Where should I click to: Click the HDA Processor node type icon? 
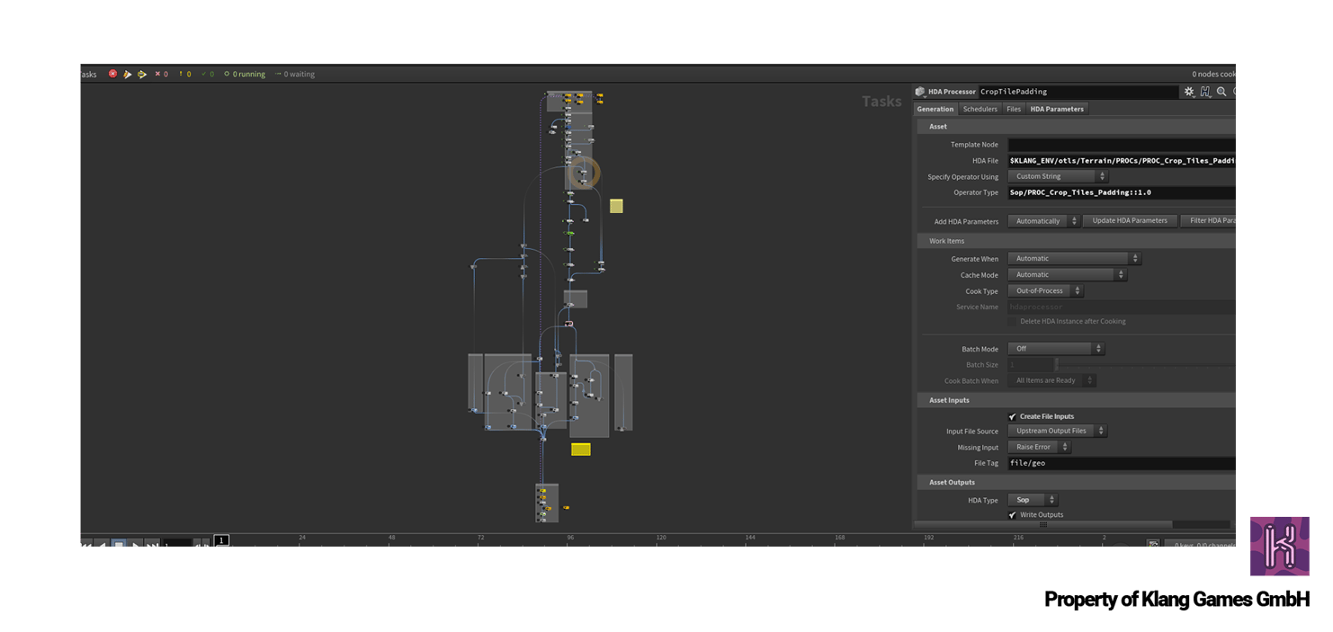click(920, 92)
